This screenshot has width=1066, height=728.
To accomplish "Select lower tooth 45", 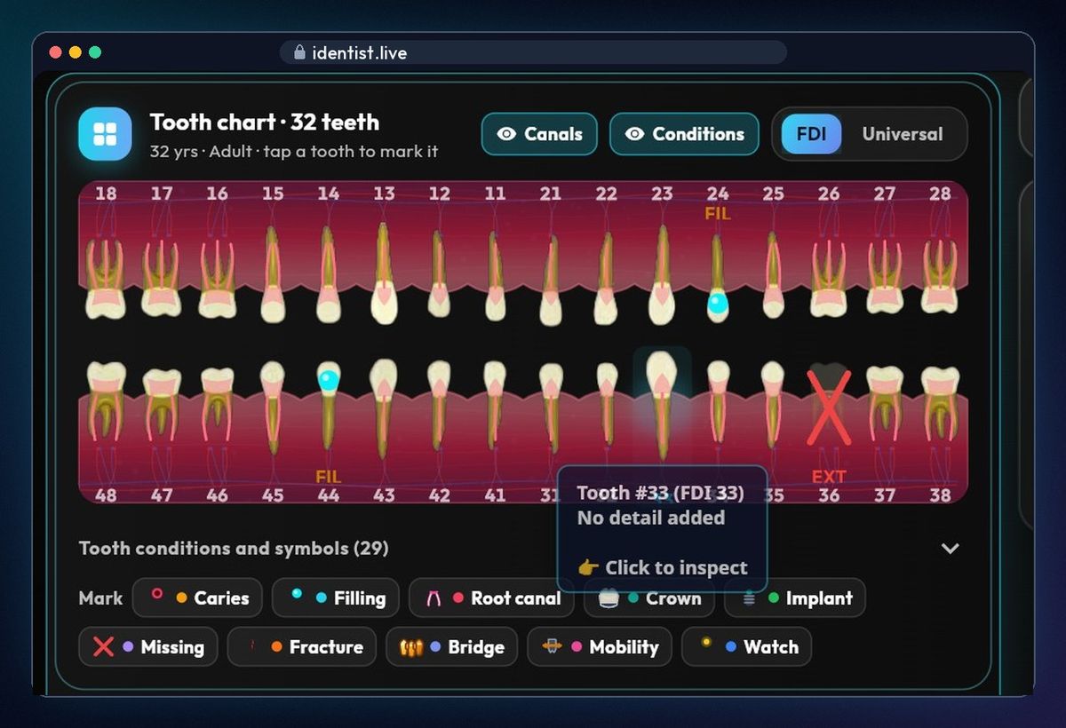I will (273, 407).
